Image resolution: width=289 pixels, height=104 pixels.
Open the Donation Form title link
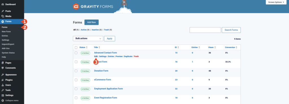(x=101, y=71)
